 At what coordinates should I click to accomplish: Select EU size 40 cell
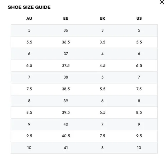pos(66,124)
